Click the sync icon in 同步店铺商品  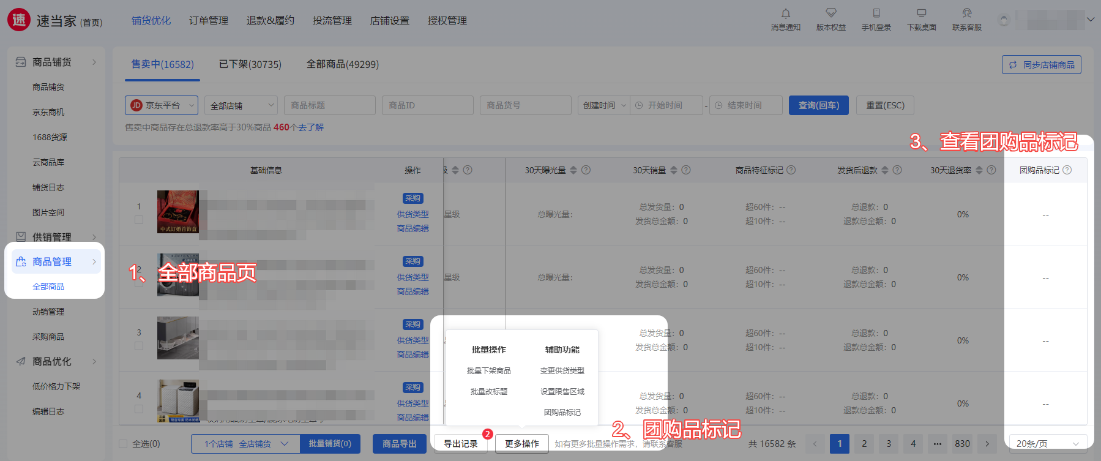tap(1013, 65)
